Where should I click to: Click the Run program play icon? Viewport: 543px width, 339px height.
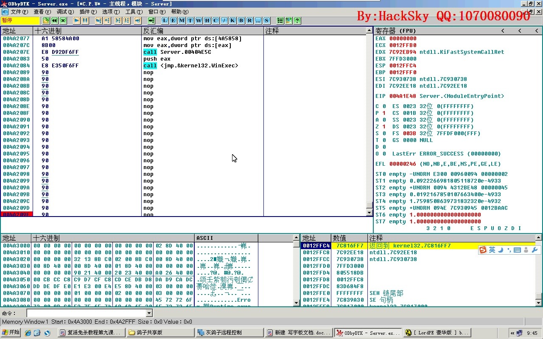(76, 20)
